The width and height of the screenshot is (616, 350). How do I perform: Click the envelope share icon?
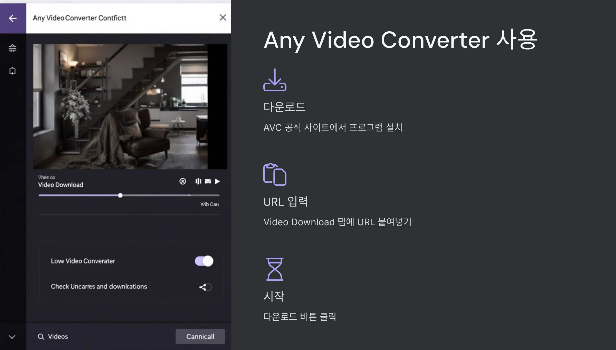coord(208,181)
